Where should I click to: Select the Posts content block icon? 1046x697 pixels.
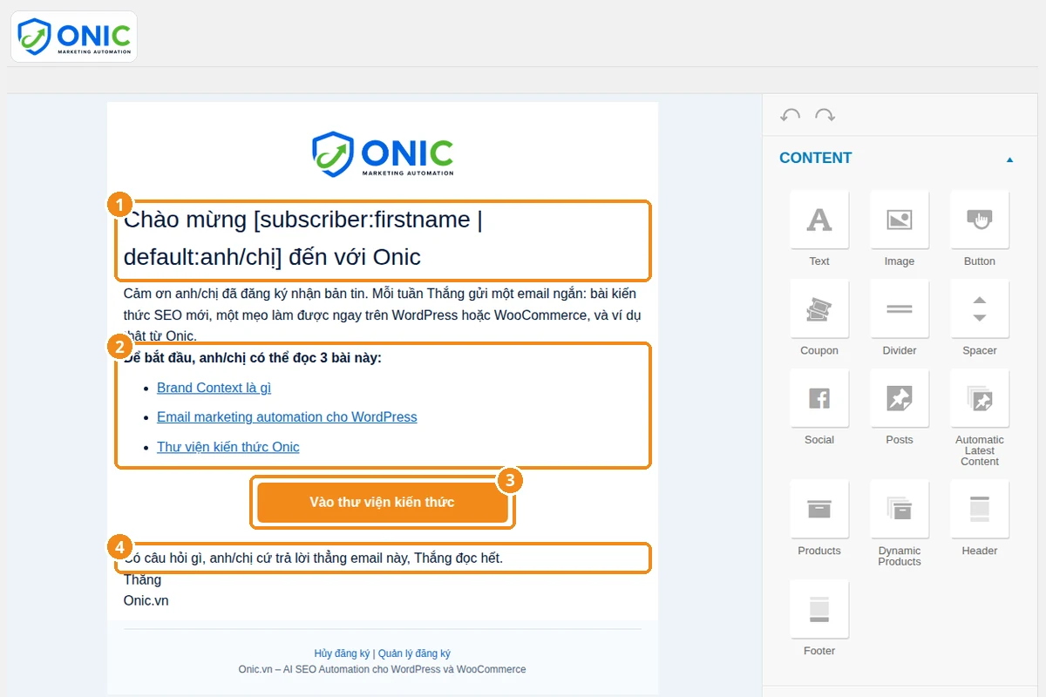900,398
